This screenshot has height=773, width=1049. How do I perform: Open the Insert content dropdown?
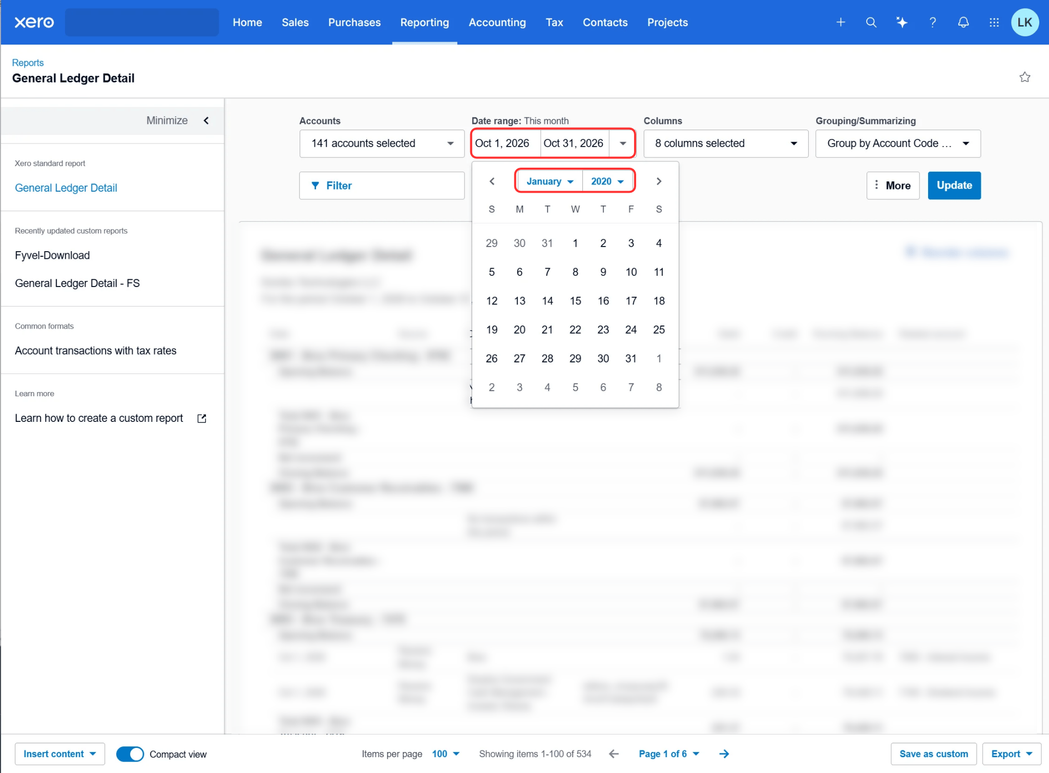click(x=60, y=754)
